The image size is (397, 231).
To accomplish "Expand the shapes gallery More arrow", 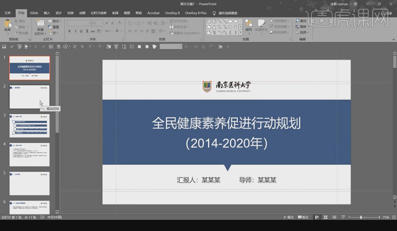I will [x=240, y=32].
